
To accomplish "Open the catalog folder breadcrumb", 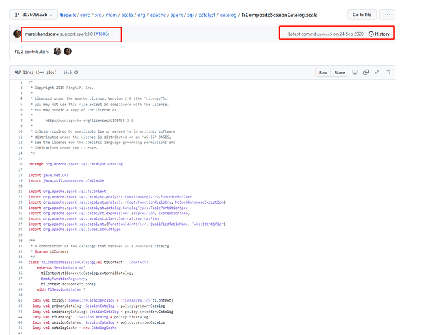I will click(x=228, y=15).
